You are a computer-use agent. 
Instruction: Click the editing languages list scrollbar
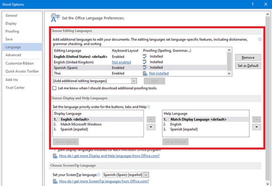pos(229,62)
